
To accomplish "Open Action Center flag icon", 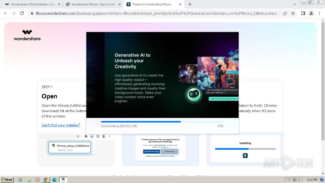I will [x=301, y=180].
